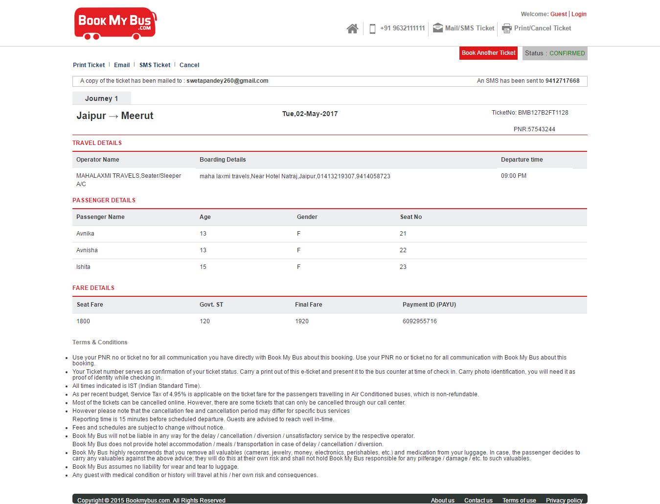The width and height of the screenshot is (660, 504).
Task: Click boarding point near Hotel Natraj
Action: (x=295, y=176)
